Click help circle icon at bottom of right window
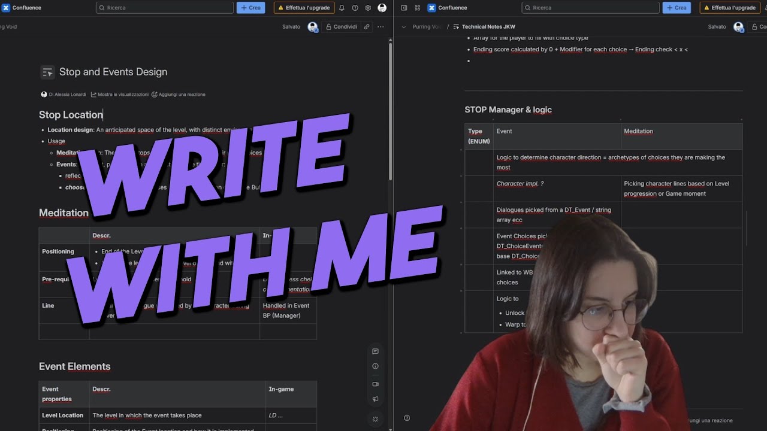767x431 pixels. 407,418
